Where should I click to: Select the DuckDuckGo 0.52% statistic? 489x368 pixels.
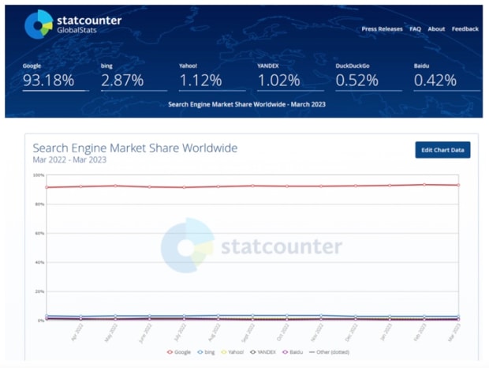click(368, 77)
